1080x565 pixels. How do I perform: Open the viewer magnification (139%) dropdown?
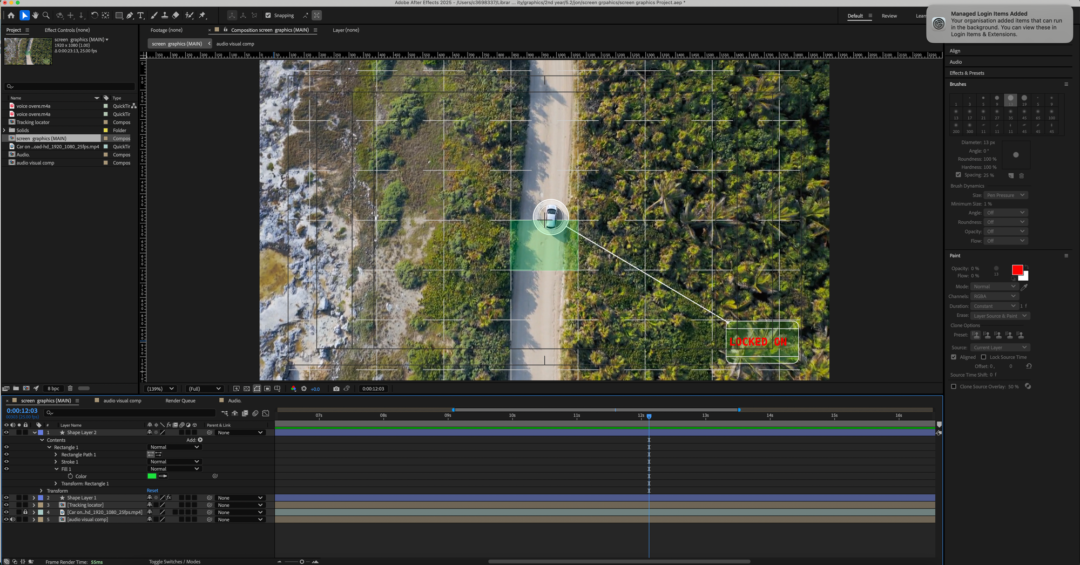tap(161, 389)
